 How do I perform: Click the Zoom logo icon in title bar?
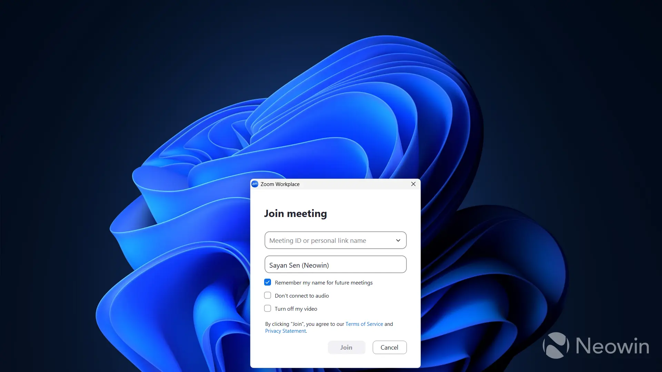(255, 184)
